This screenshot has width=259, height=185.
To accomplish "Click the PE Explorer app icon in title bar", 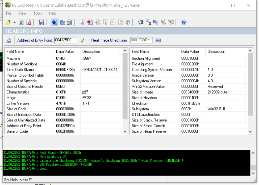I will 8,5.
